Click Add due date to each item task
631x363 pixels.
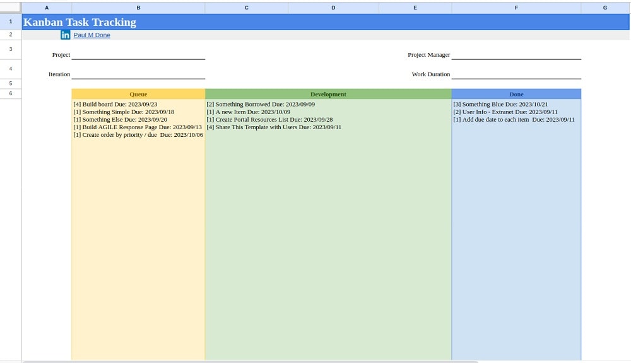(514, 119)
